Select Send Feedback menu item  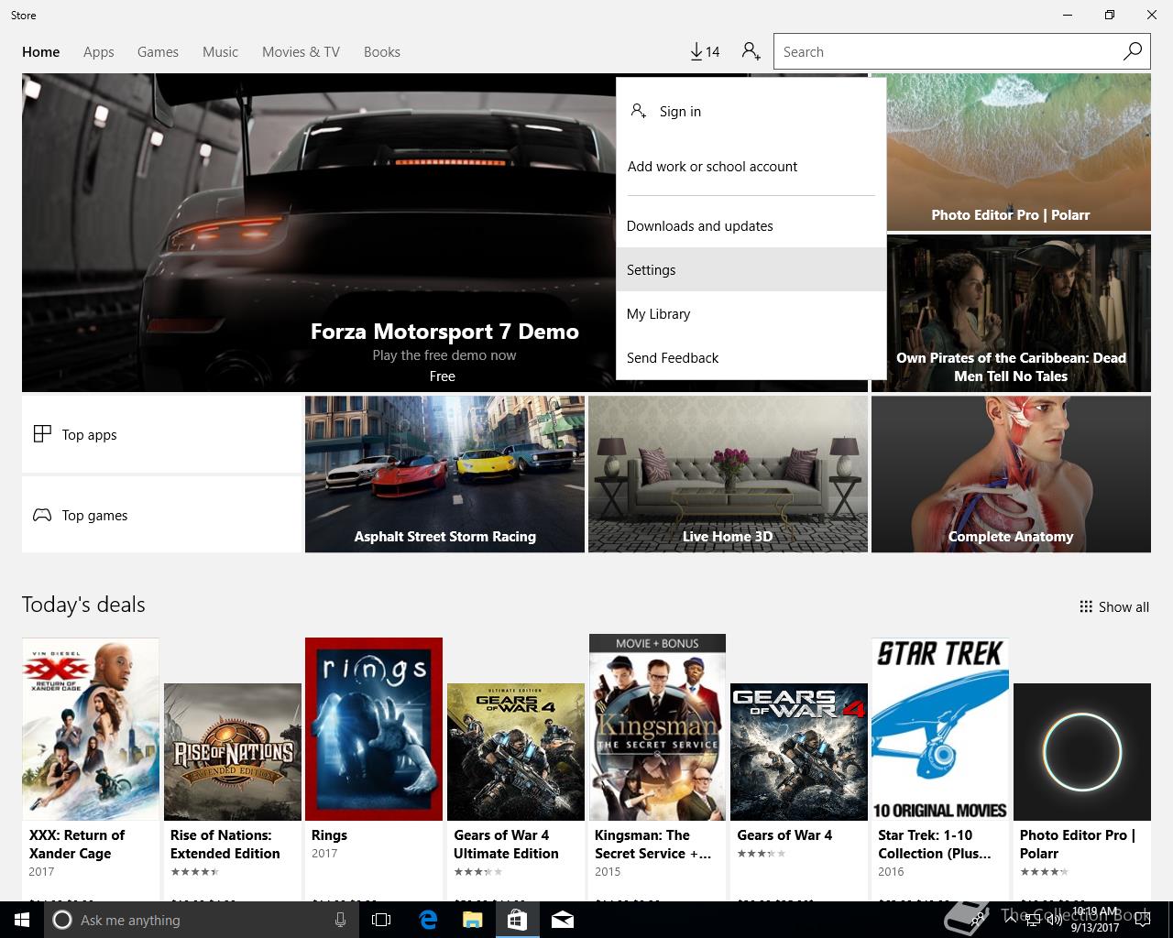click(x=751, y=357)
